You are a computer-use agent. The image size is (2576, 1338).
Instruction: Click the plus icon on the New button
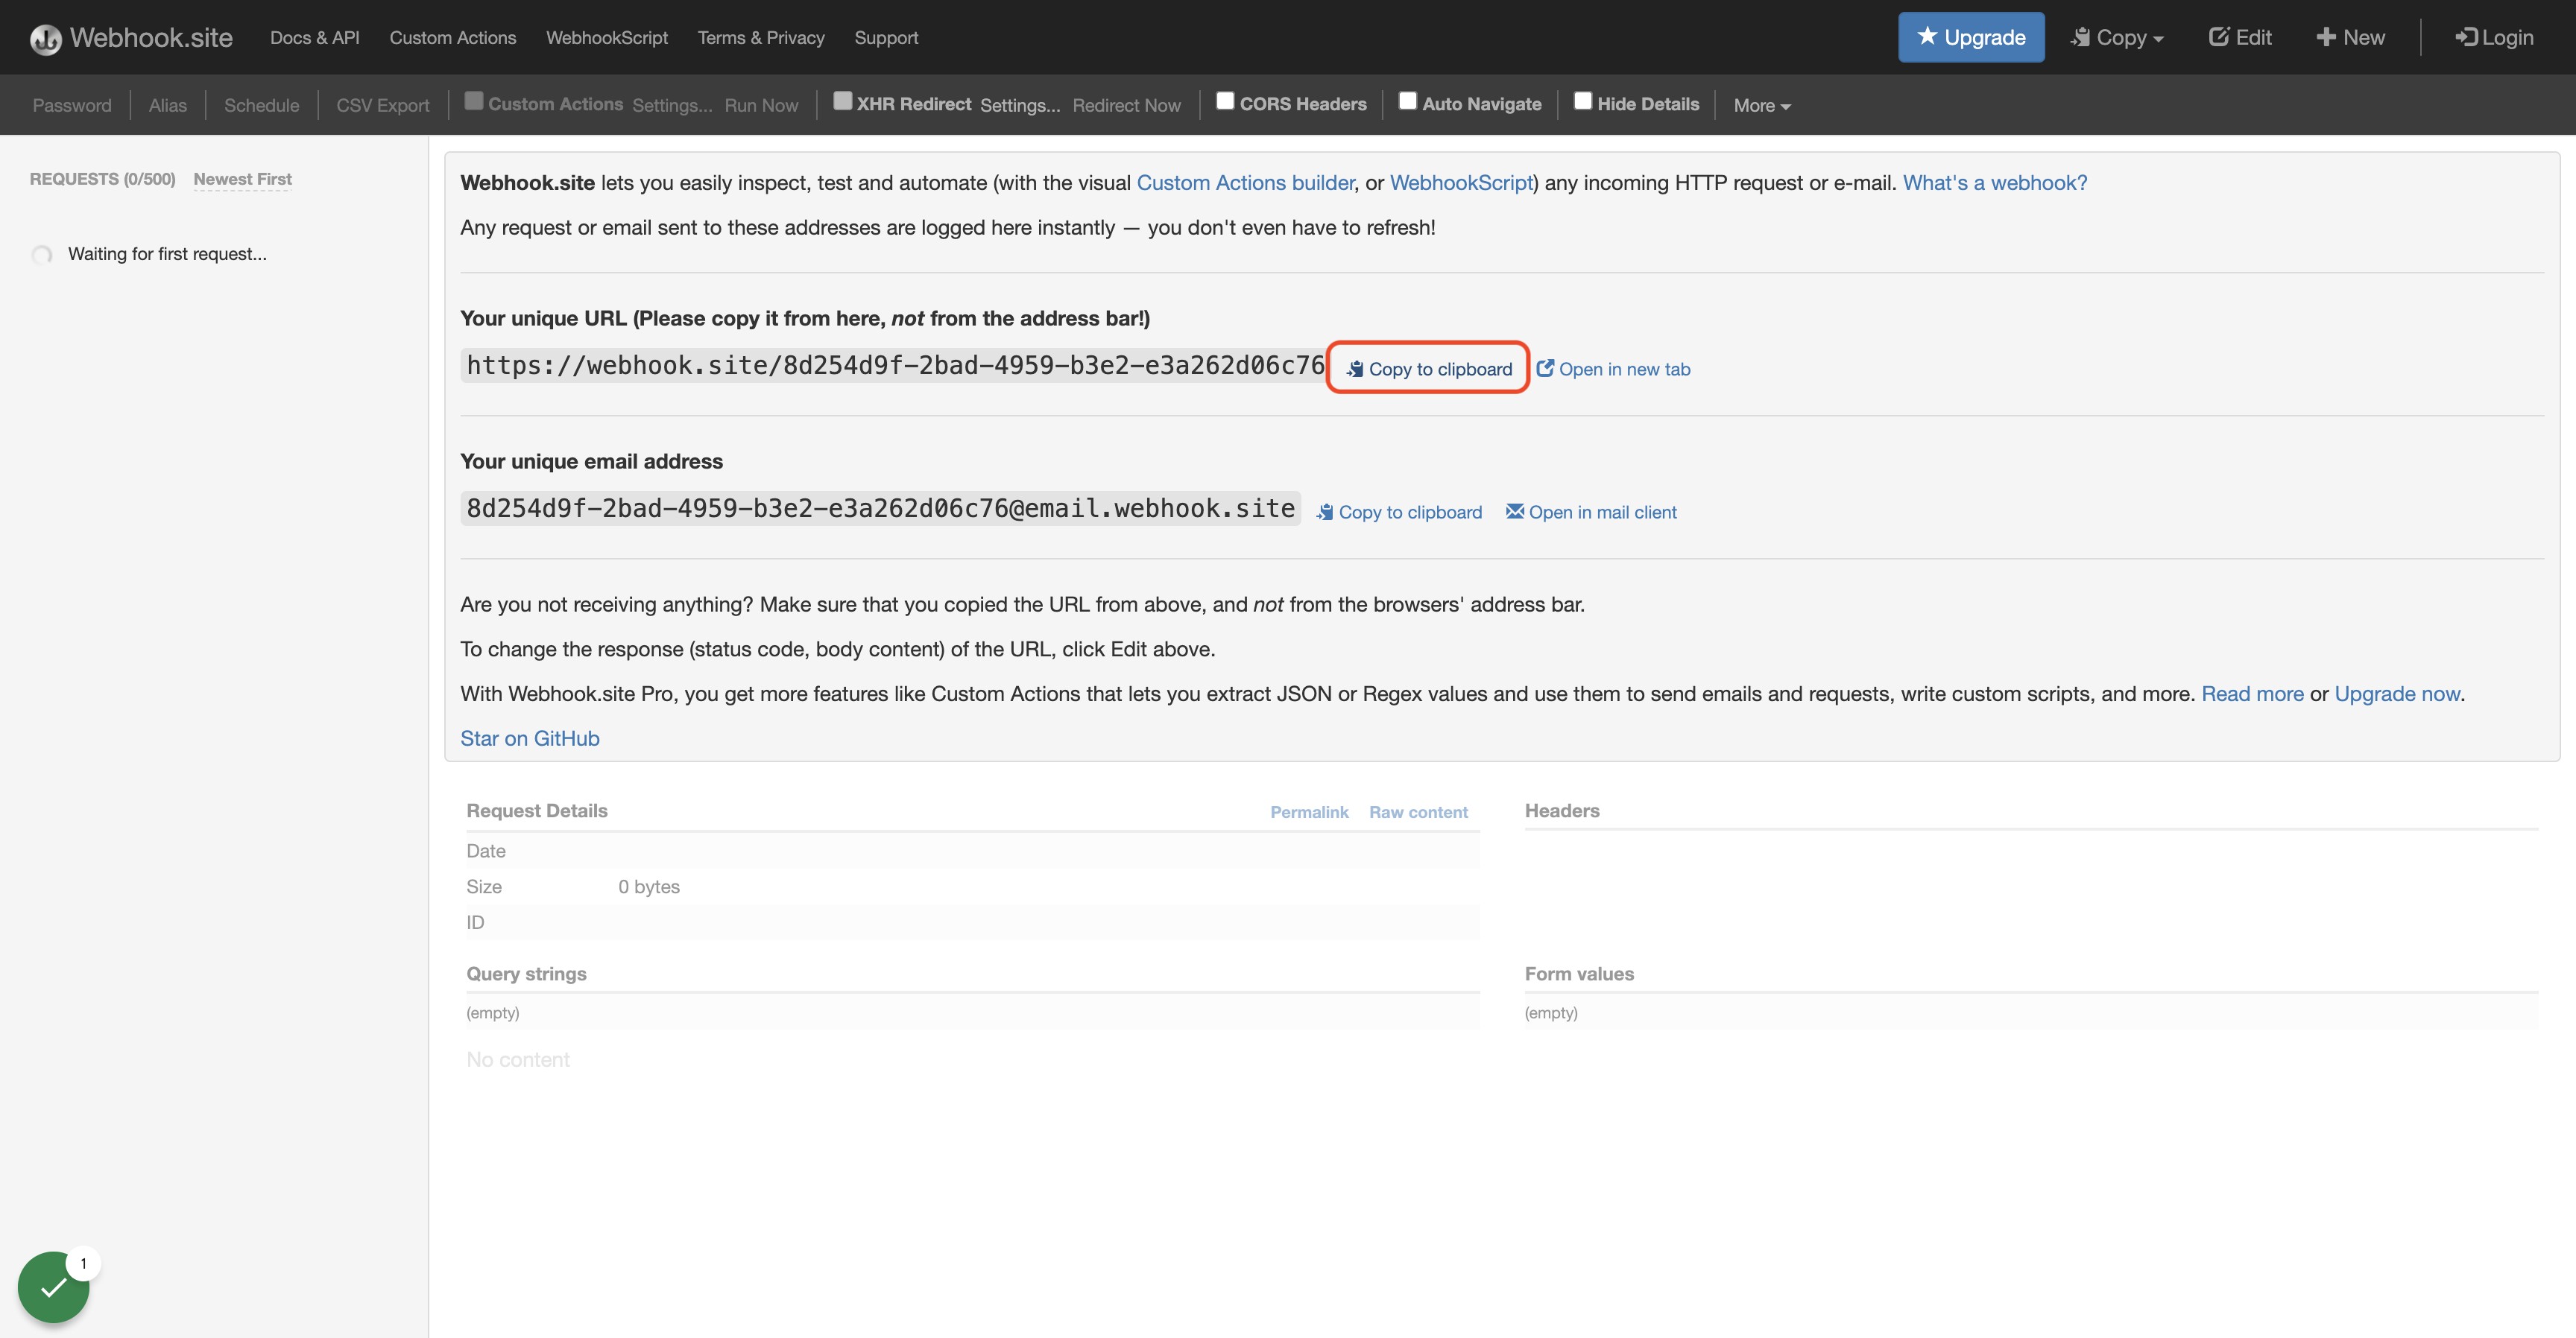pos(2326,37)
